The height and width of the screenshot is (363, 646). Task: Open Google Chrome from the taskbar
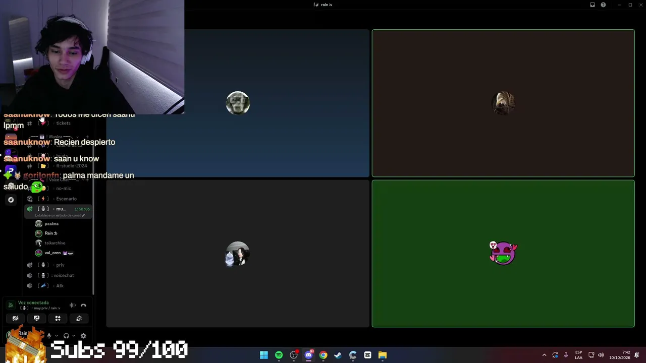click(x=323, y=355)
